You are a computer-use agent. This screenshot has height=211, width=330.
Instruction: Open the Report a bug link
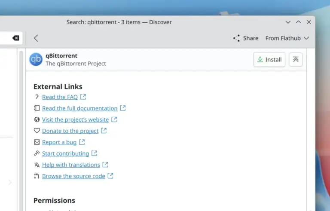coord(59,142)
